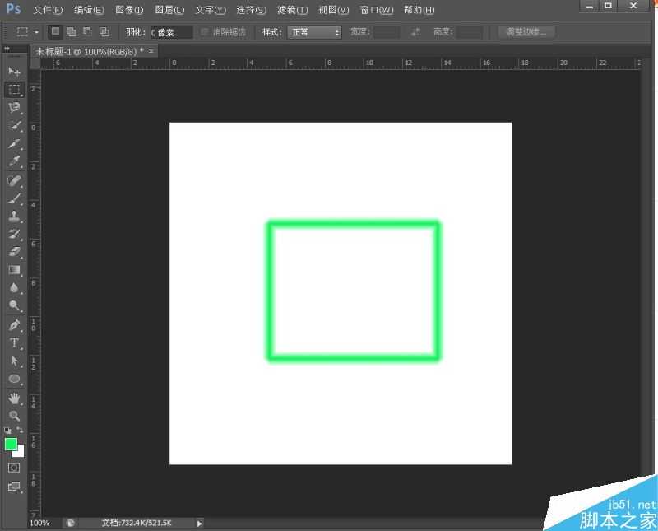658x531 pixels.
Task: Select the Lasso tool in toolbar
Action: (14, 108)
